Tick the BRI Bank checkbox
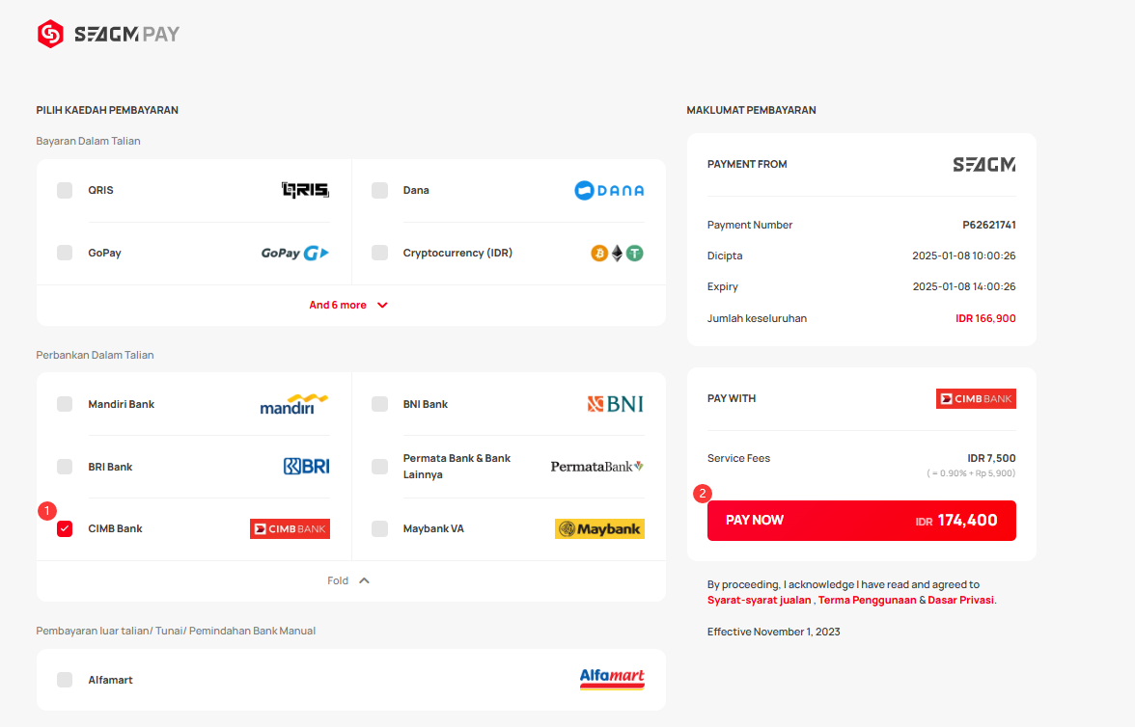The width and height of the screenshot is (1135, 727). point(65,467)
